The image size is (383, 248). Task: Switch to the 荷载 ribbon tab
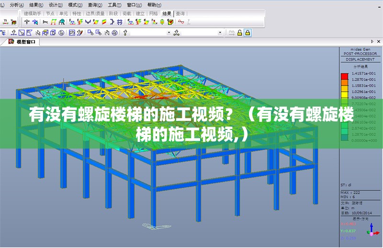(x=127, y=13)
